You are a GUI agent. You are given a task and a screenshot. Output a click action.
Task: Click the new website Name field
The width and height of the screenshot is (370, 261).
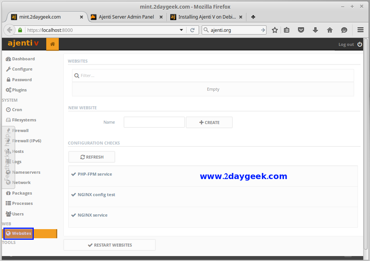pos(154,123)
